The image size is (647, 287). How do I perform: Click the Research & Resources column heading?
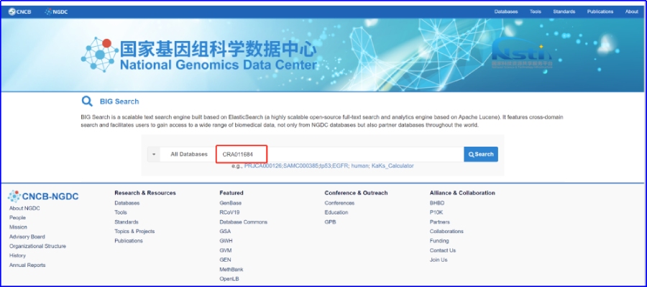coord(145,193)
